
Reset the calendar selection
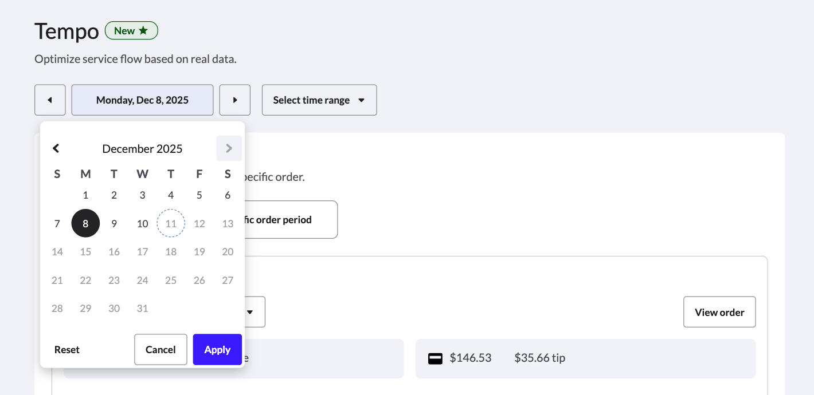point(67,350)
